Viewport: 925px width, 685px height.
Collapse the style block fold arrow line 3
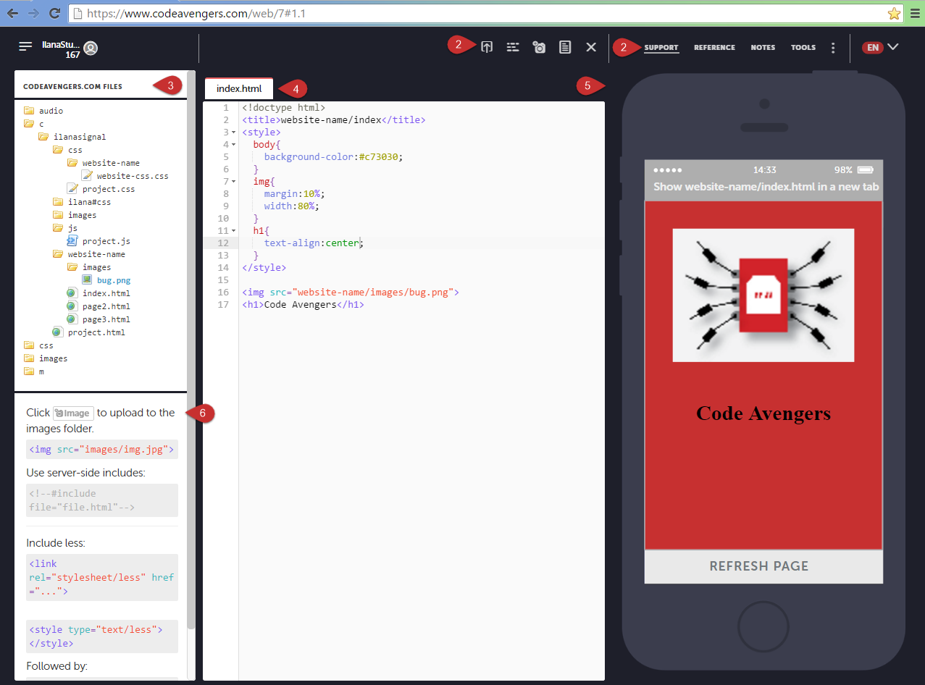click(234, 133)
